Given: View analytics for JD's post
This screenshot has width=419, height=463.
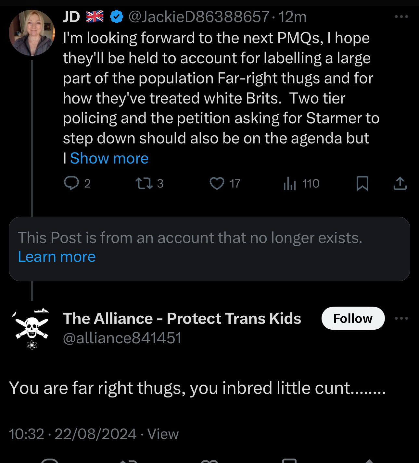Looking at the screenshot, I should coord(290,184).
